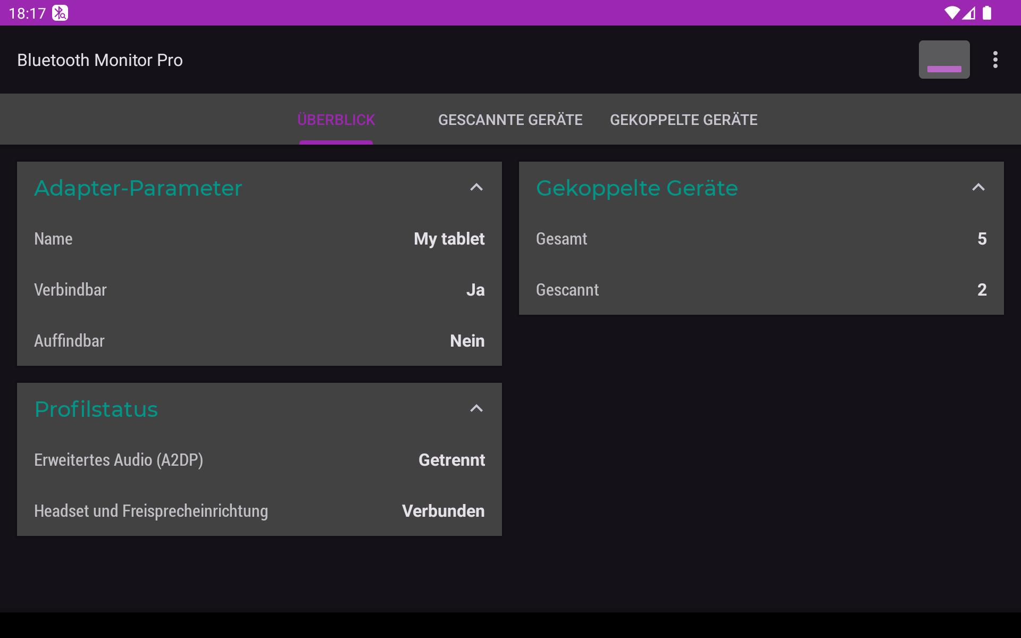The width and height of the screenshot is (1021, 638).
Task: Tap the 18:17 clock in status bar
Action: click(28, 13)
